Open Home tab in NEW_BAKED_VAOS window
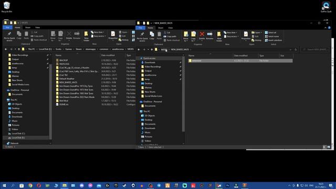This screenshot has width=336, height=189. click(150, 28)
